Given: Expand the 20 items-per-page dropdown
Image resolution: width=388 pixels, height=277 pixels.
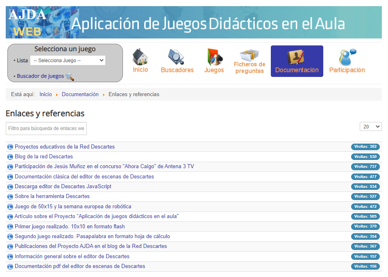Looking at the screenshot, I should [370, 126].
